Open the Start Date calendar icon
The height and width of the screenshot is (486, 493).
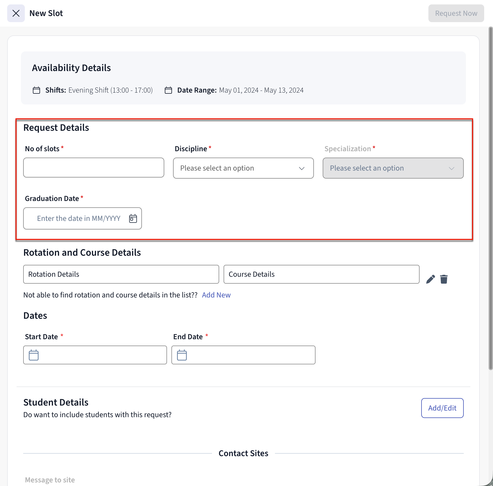tap(34, 355)
